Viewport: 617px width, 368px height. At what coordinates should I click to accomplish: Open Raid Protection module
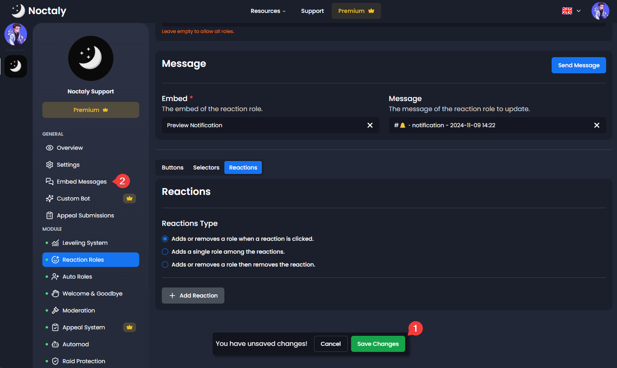coord(91,361)
